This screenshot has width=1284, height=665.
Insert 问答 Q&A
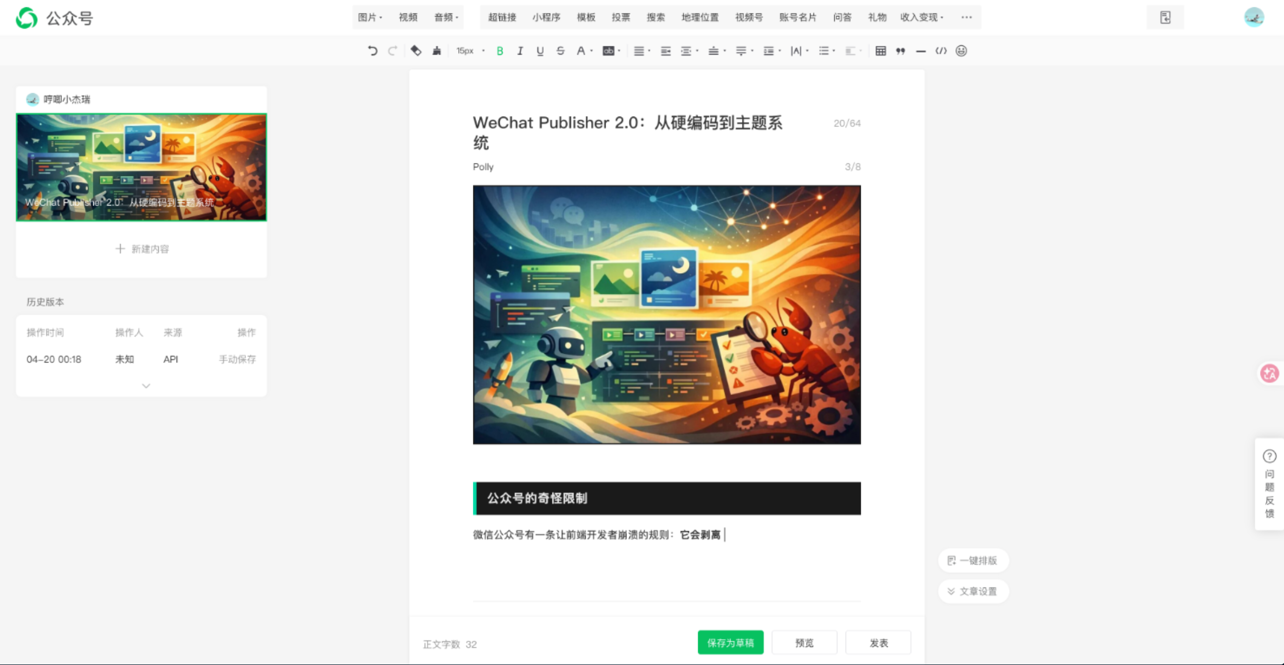[842, 17]
